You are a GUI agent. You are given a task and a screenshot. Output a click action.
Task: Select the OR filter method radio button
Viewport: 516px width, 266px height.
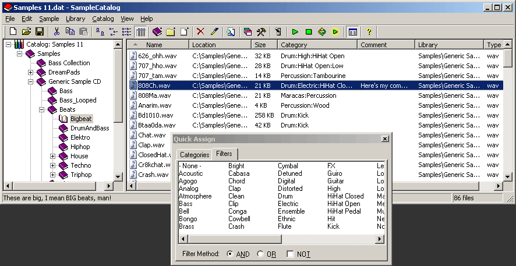(260, 254)
